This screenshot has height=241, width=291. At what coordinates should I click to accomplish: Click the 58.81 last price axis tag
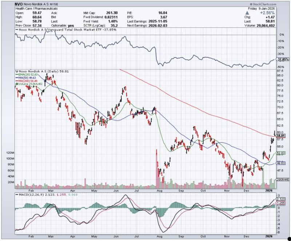coord(281,136)
